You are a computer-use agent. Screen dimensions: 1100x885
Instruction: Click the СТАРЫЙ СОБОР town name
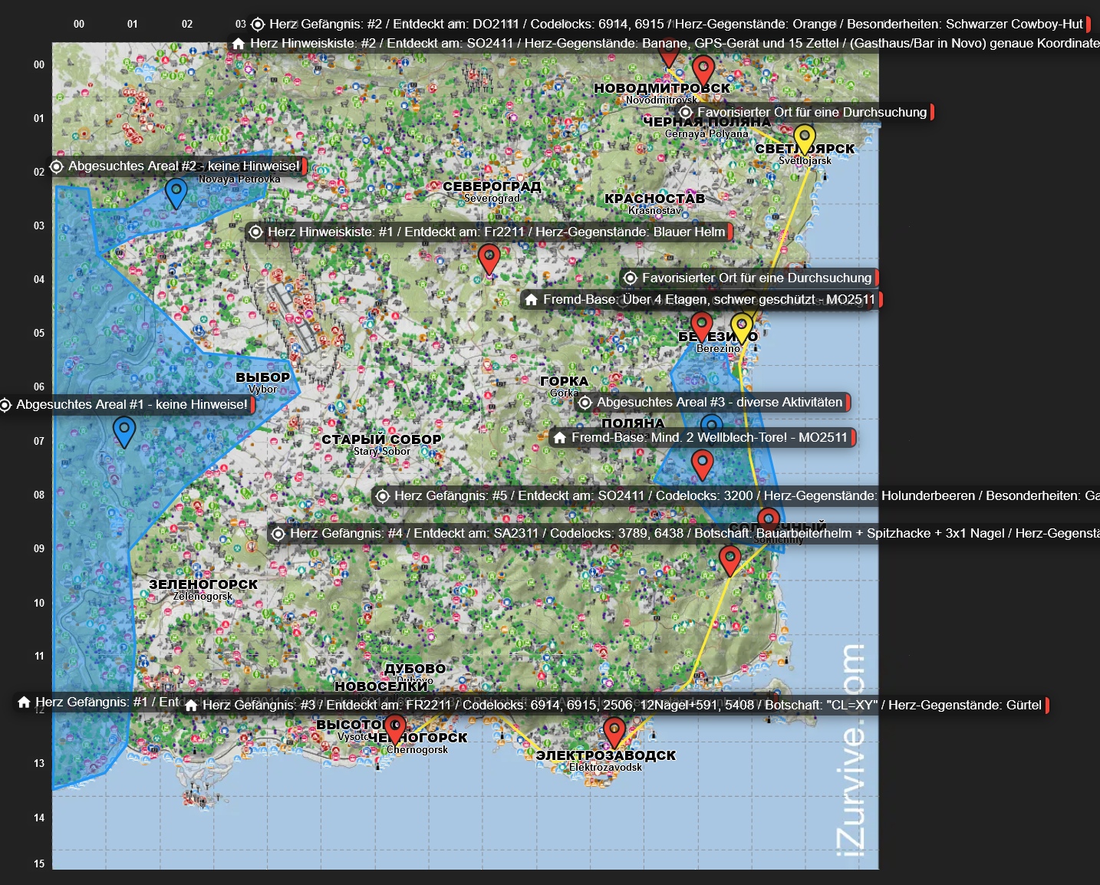(381, 439)
